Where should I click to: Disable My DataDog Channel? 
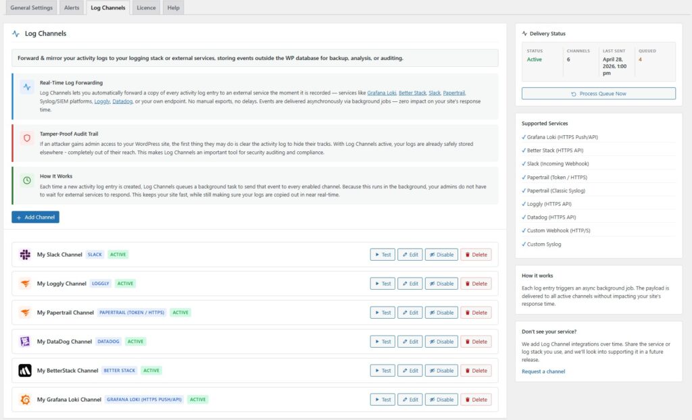coord(441,342)
